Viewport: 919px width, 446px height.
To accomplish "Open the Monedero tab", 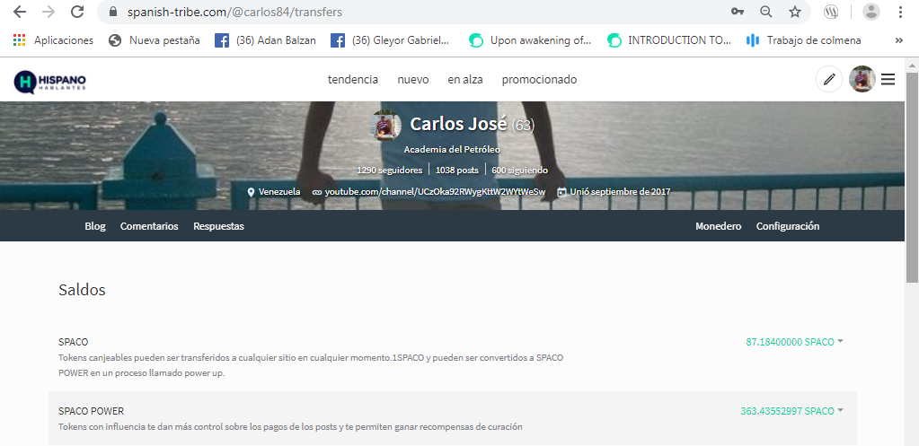I will (718, 226).
